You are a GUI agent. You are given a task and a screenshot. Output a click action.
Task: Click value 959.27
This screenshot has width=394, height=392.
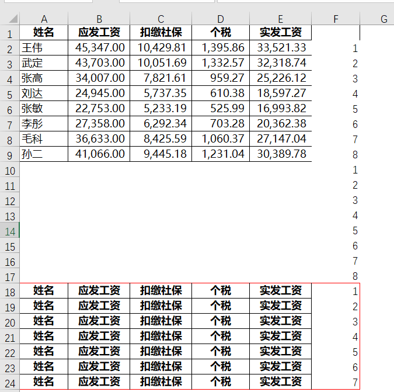coord(221,78)
